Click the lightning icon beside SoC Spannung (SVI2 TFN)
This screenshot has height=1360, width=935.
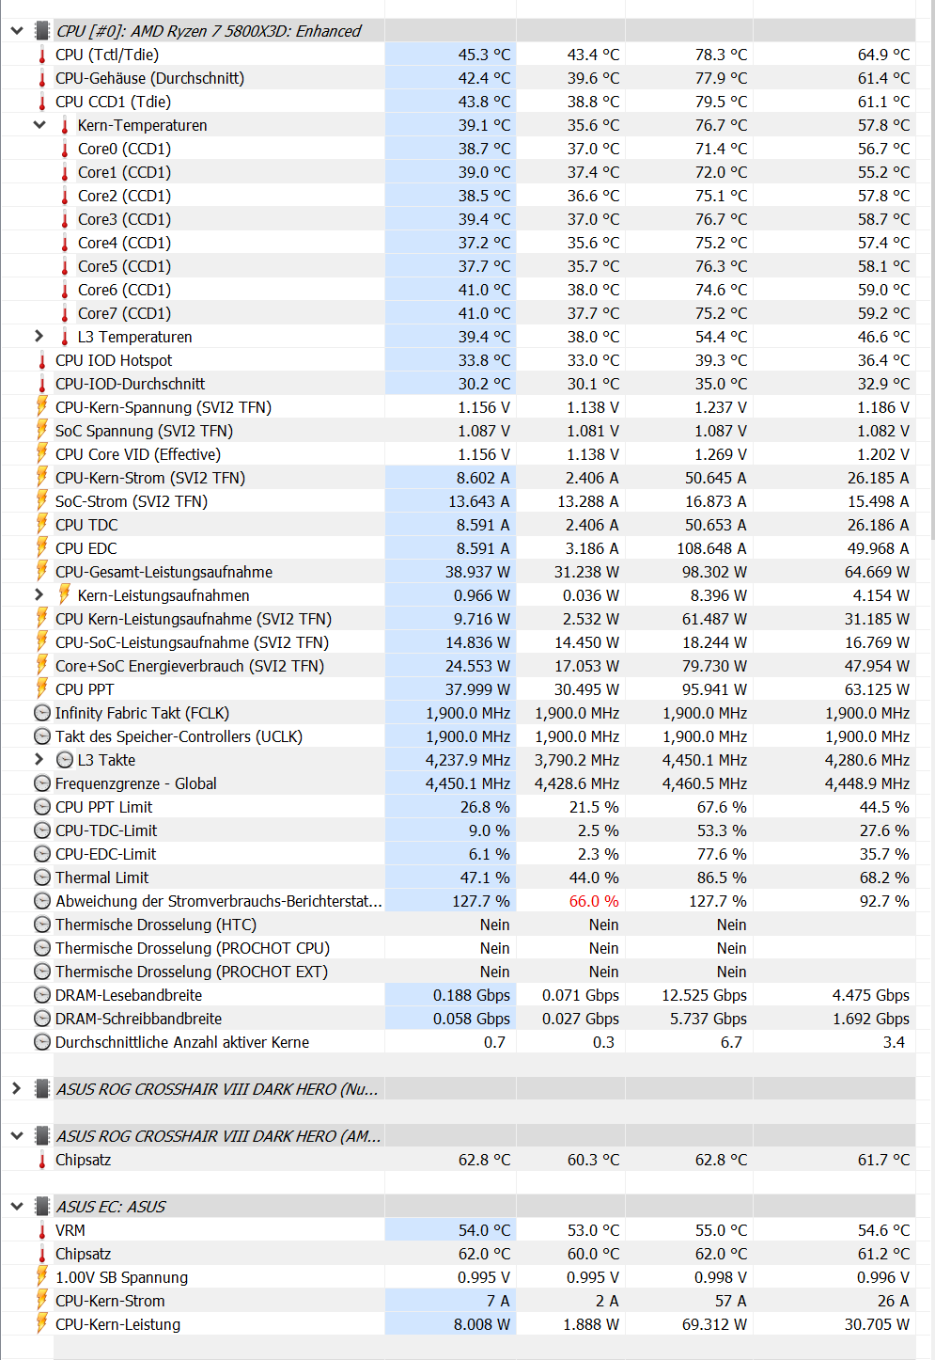[x=42, y=430]
